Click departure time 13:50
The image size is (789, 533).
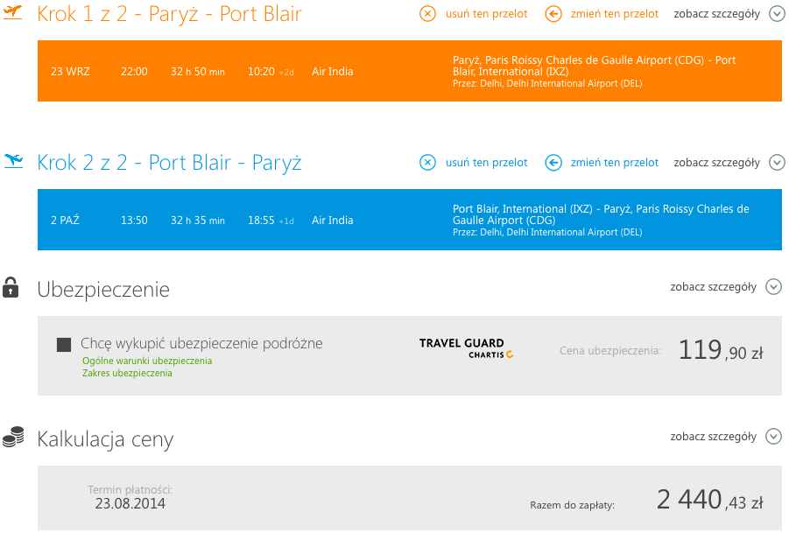tap(134, 221)
